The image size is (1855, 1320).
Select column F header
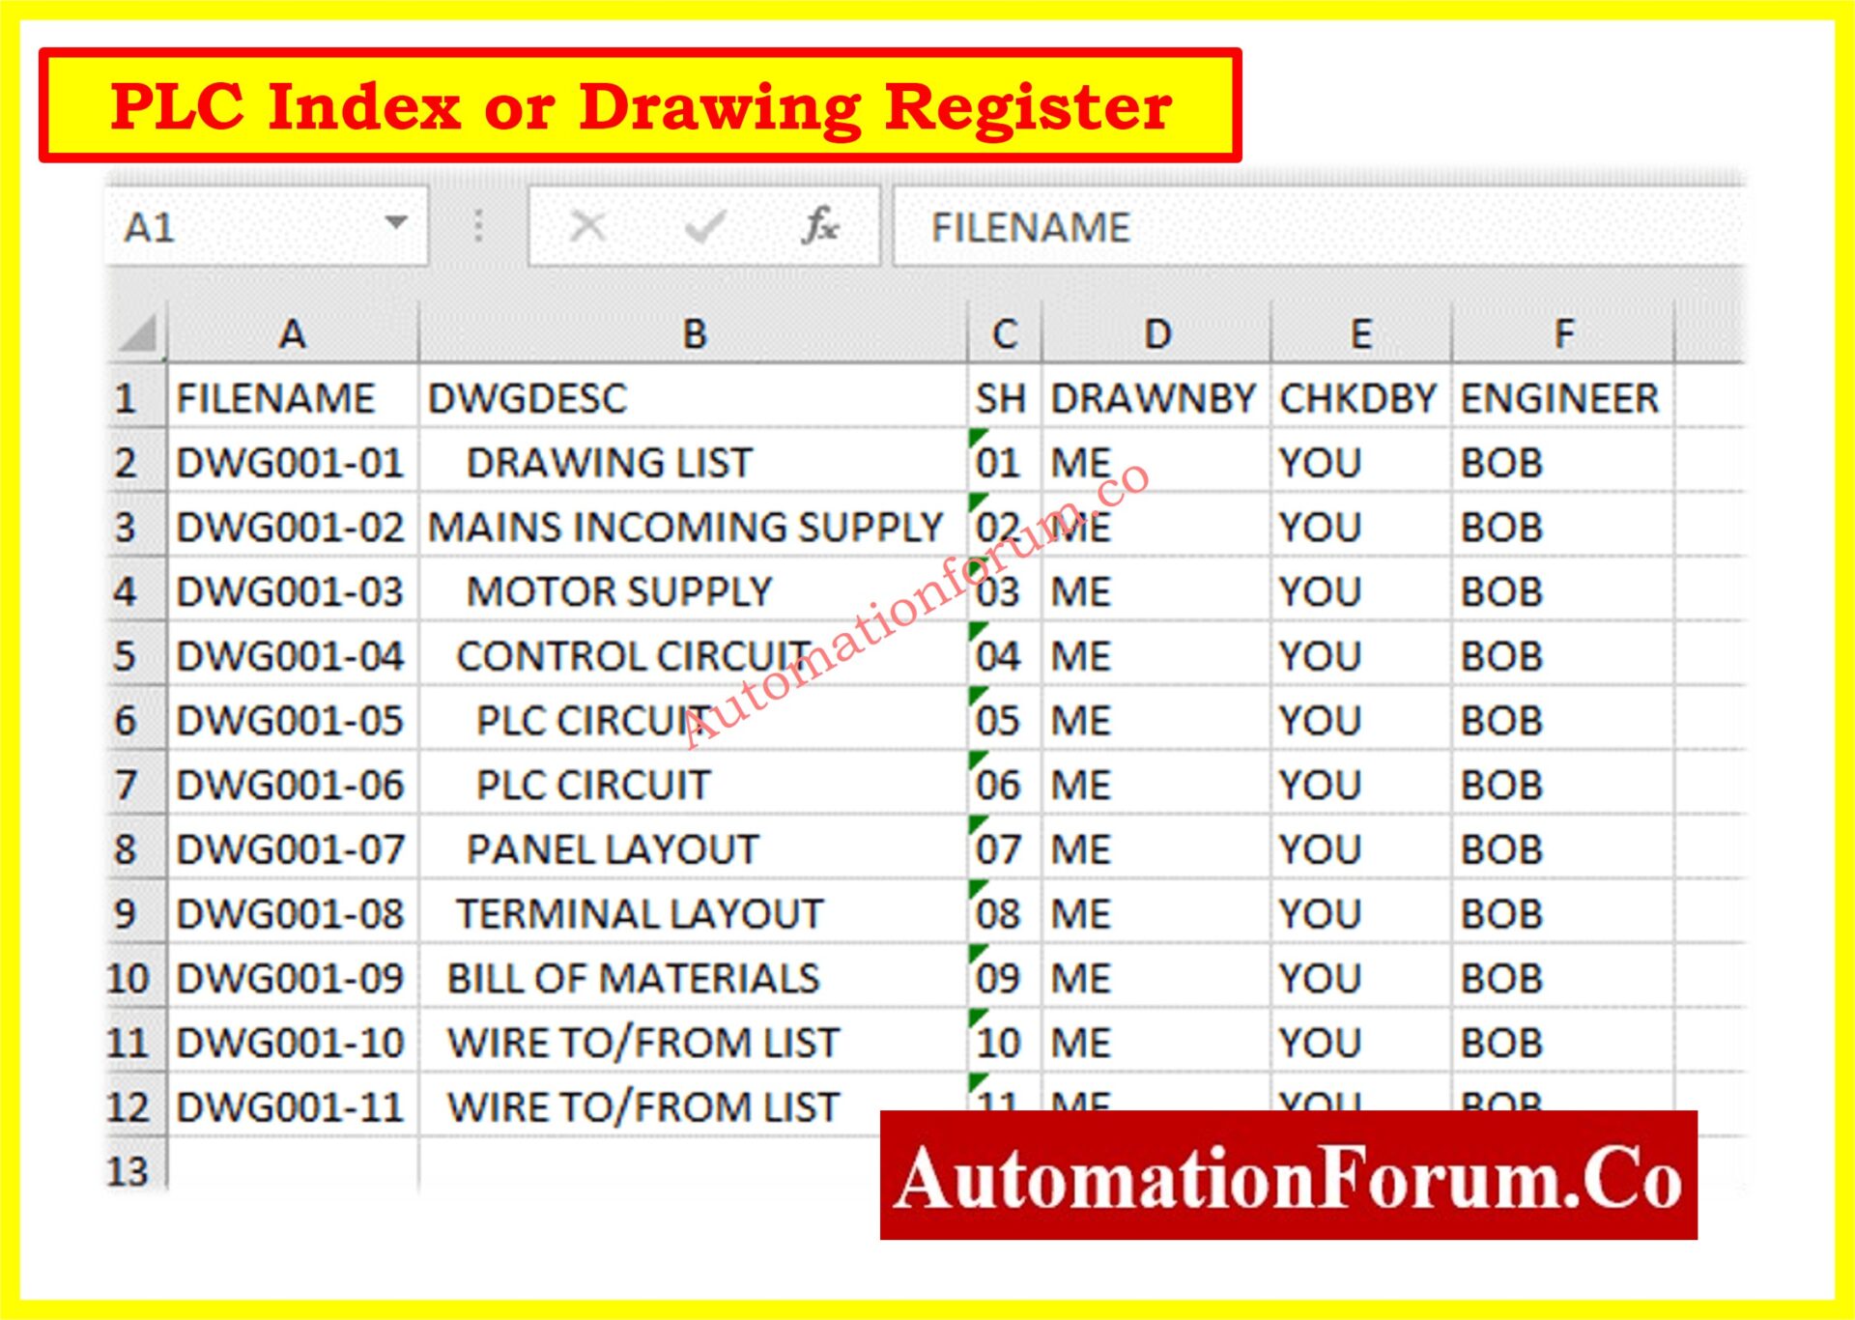tap(1563, 334)
